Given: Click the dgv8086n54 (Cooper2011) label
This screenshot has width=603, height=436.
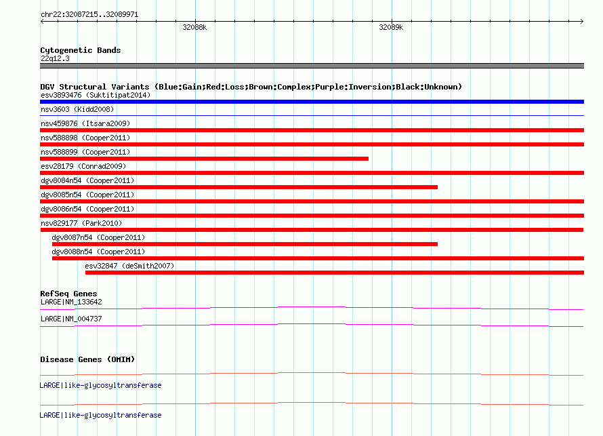Looking at the screenshot, I should 87,209.
